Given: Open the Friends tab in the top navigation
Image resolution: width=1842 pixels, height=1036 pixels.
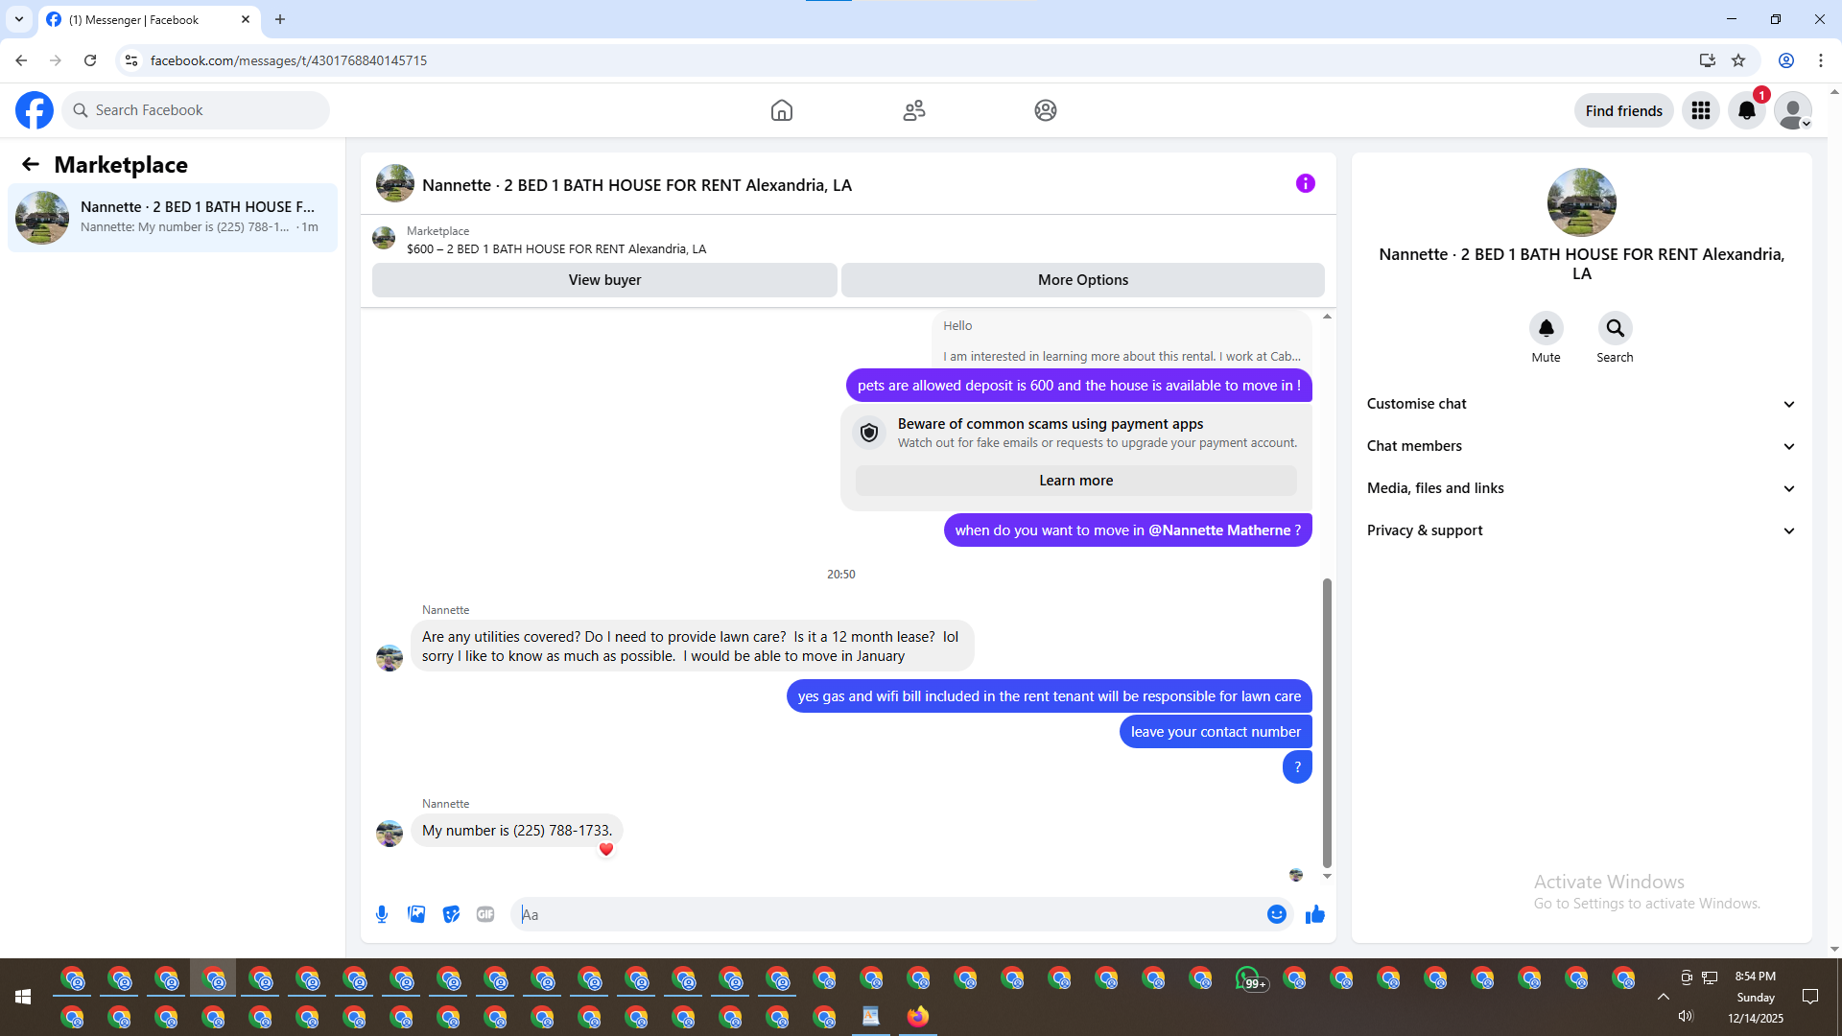Looking at the screenshot, I should 913,110.
